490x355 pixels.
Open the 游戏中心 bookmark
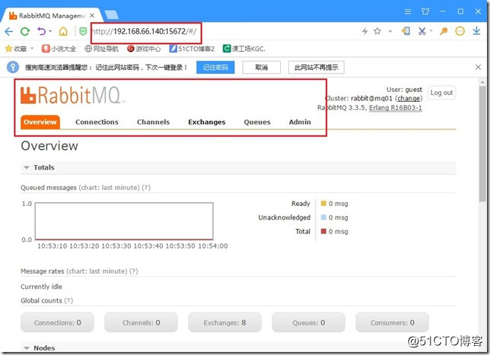(x=144, y=49)
